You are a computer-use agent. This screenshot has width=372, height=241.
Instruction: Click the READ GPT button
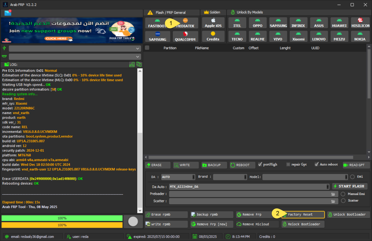pyautogui.click(x=356, y=165)
